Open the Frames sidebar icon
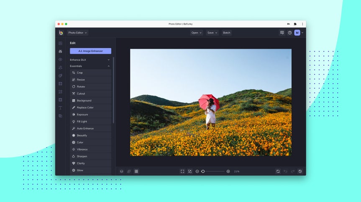The image size is (361, 202). click(x=60, y=84)
